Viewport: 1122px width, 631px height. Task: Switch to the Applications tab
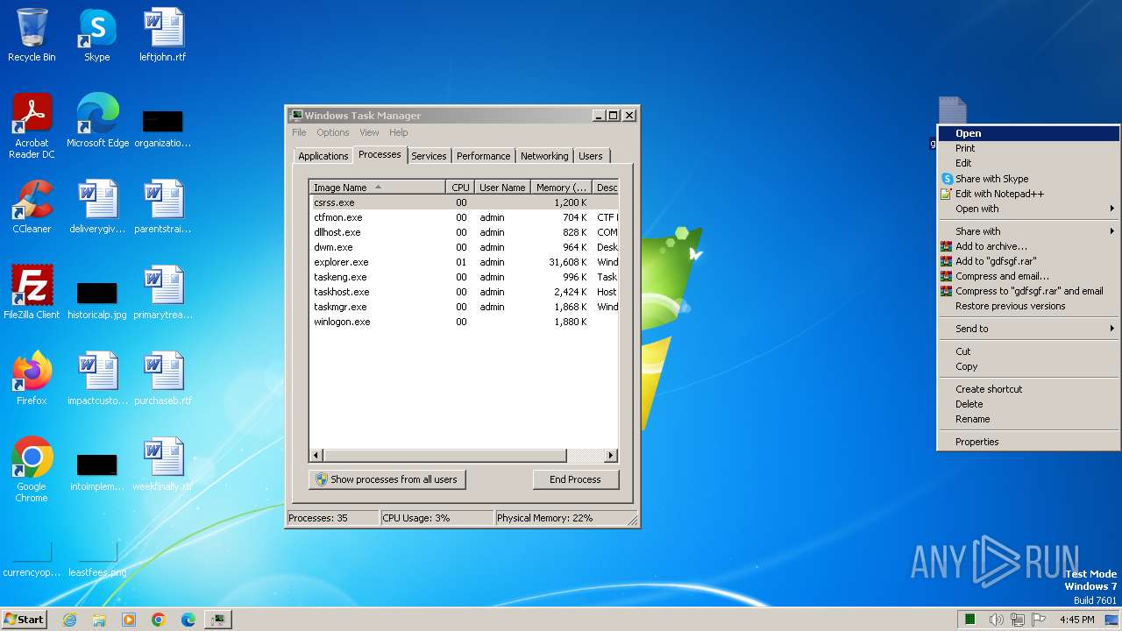click(323, 156)
